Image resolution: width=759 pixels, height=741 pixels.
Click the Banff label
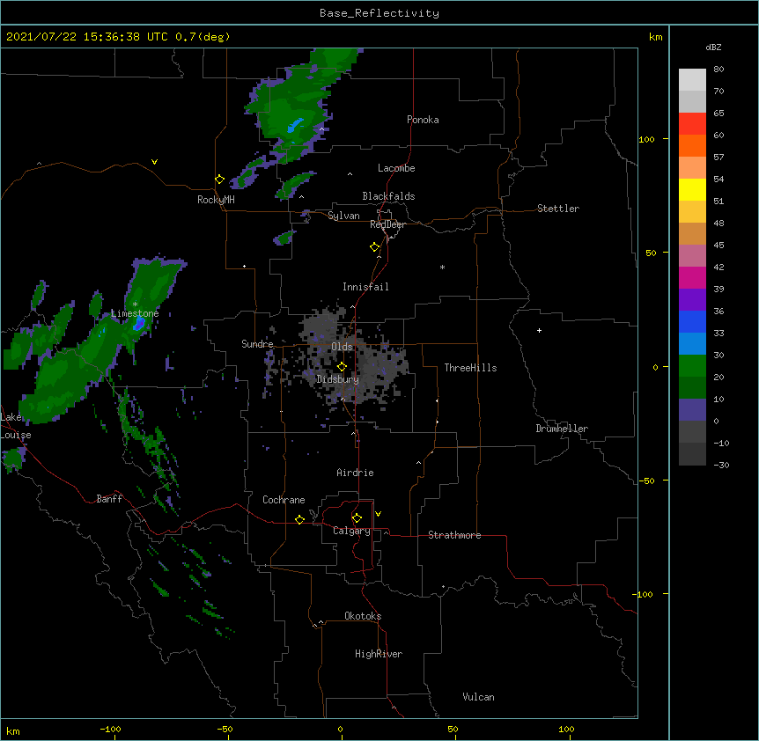(x=109, y=499)
